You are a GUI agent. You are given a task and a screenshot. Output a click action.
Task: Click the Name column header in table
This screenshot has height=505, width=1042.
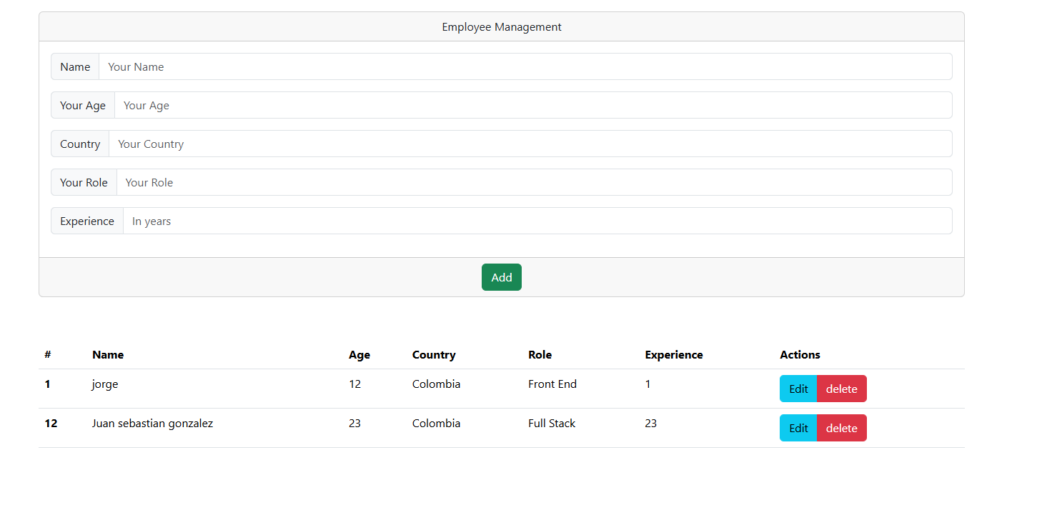click(108, 354)
